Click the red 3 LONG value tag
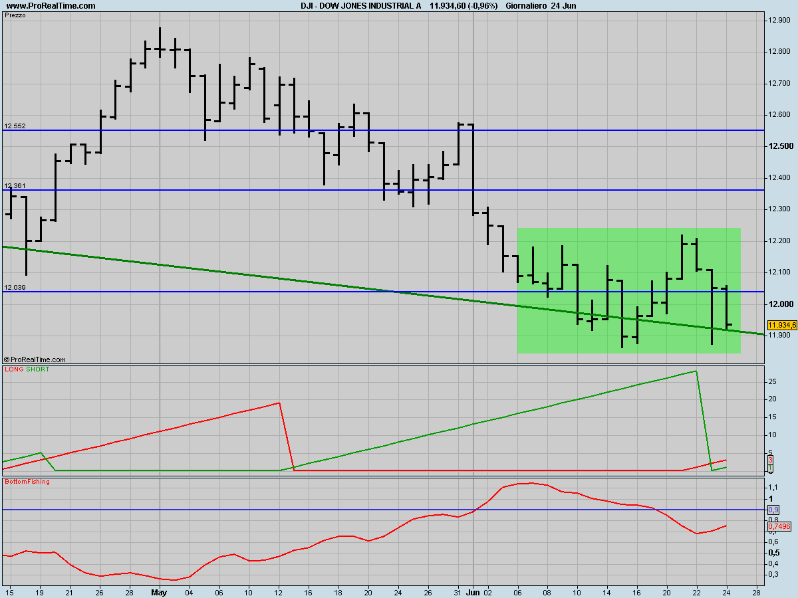Screen dimensions: 798x598 pos(770,460)
